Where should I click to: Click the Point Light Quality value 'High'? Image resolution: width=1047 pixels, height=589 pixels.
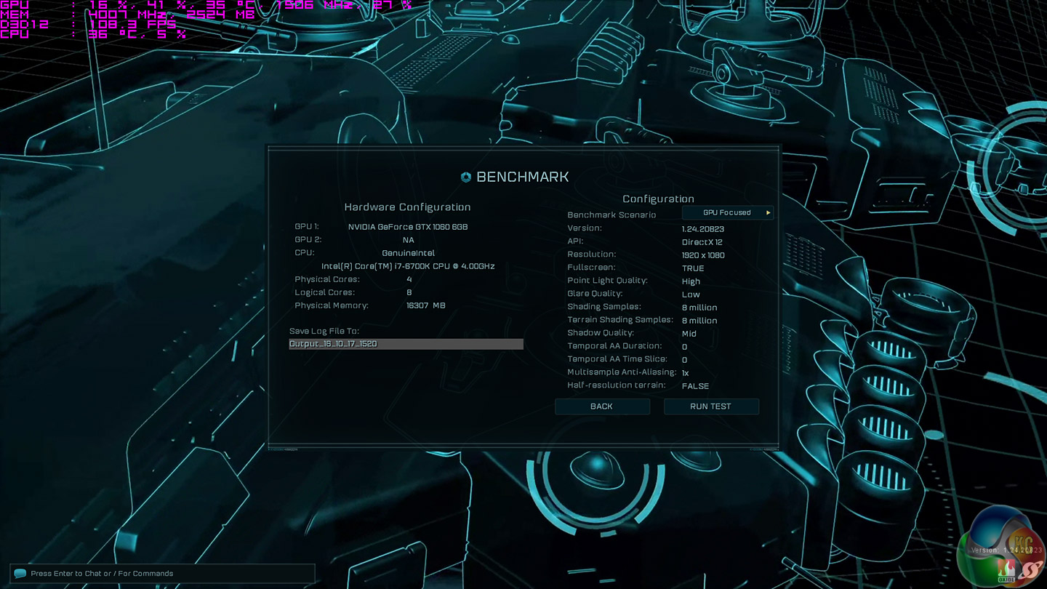coord(691,281)
